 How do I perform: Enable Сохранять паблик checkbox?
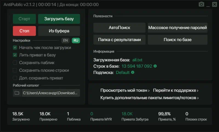tap(15, 63)
